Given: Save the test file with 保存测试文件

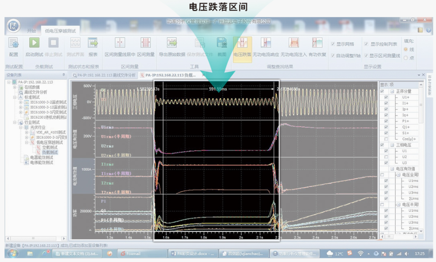Looking at the screenshot, I should pyautogui.click(x=200, y=47).
